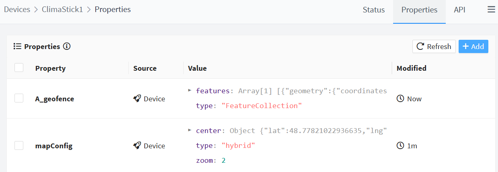Image resolution: width=498 pixels, height=172 pixels.
Task: Select the Properties tab
Action: [419, 10]
